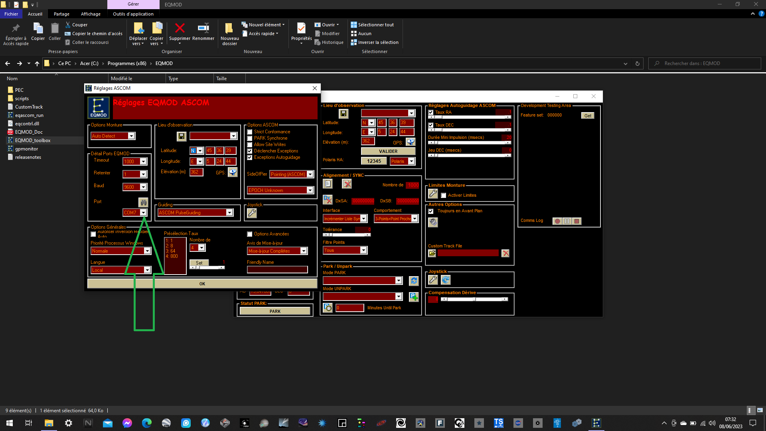This screenshot has height=431, width=766.
Task: Click Get in Development Testing Area
Action: coord(588,116)
